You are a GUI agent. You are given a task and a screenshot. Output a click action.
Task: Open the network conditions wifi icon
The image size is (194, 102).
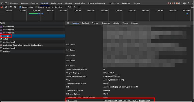coord(69,7)
